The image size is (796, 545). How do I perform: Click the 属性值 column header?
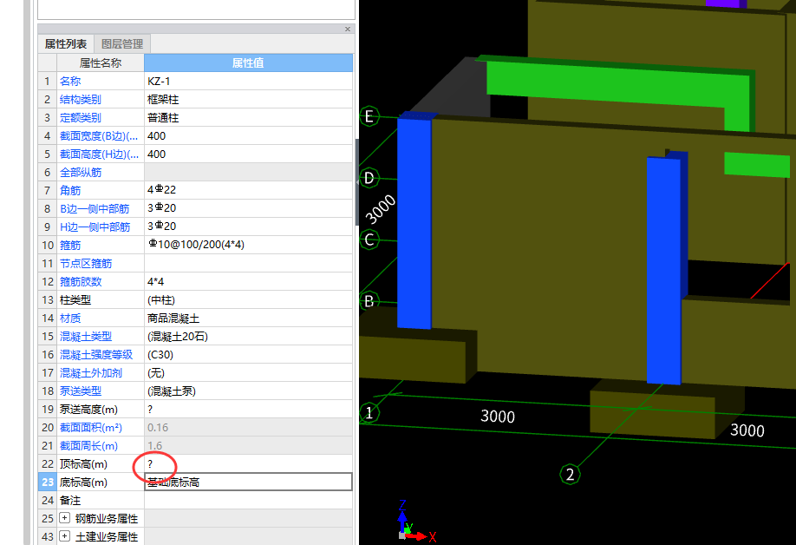(248, 63)
